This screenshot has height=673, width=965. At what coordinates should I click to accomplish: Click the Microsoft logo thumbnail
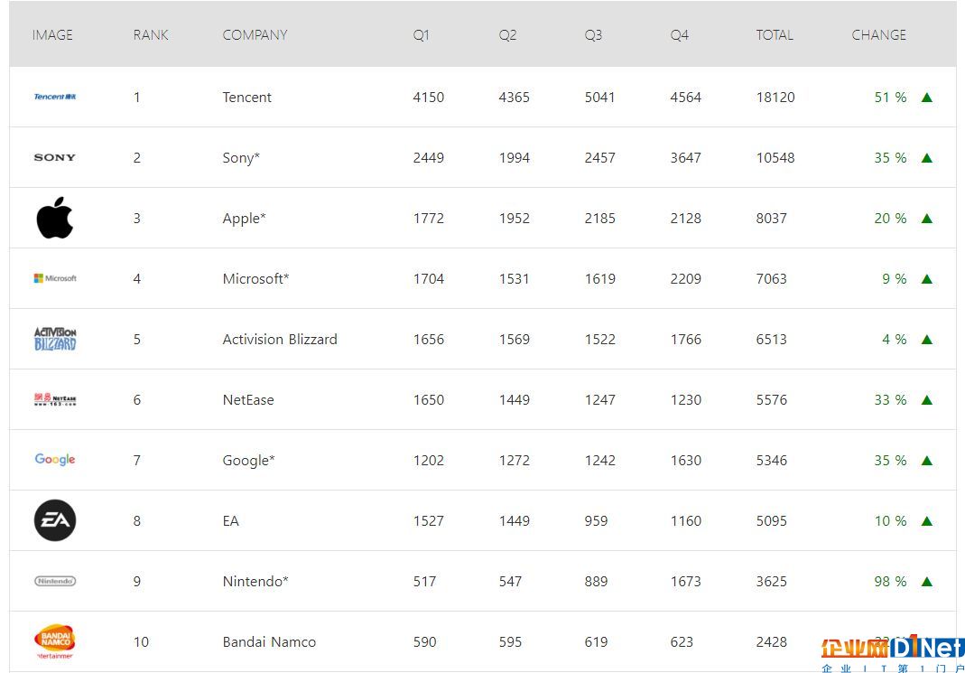pyautogui.click(x=55, y=278)
